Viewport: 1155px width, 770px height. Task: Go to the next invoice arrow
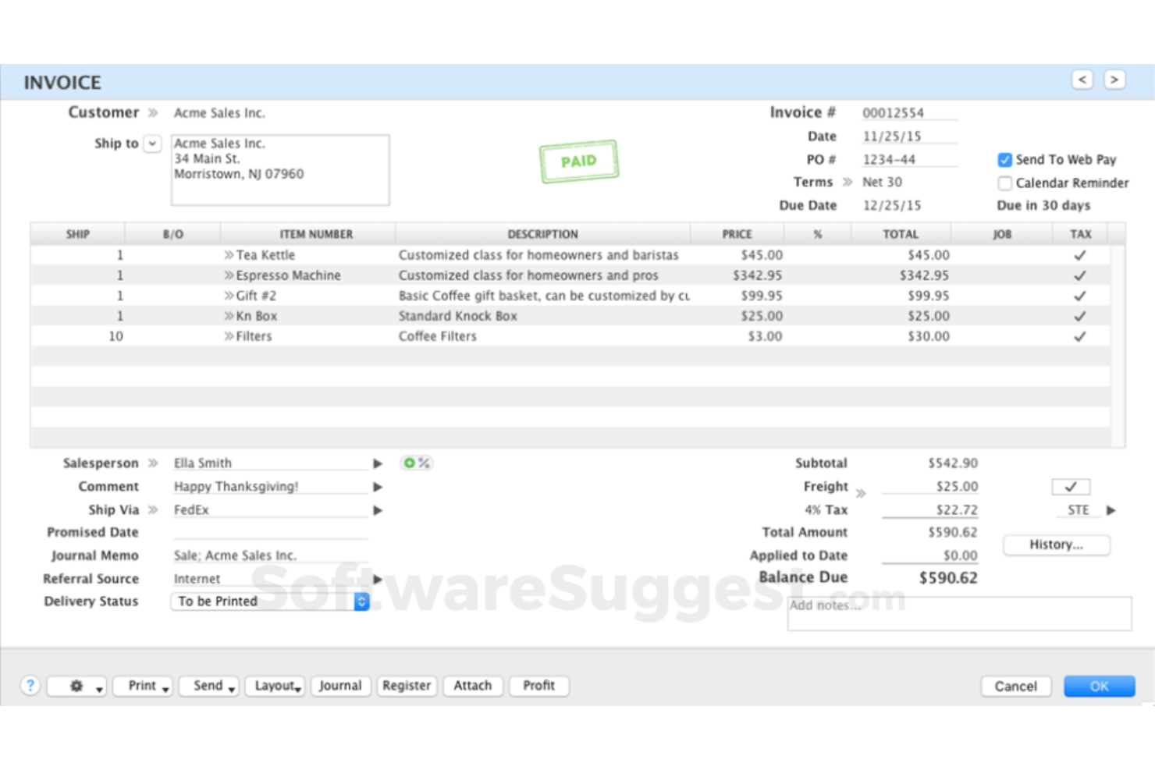click(x=1114, y=80)
